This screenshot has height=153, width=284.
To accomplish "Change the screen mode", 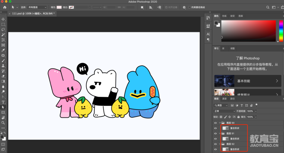I will tap(3, 150).
